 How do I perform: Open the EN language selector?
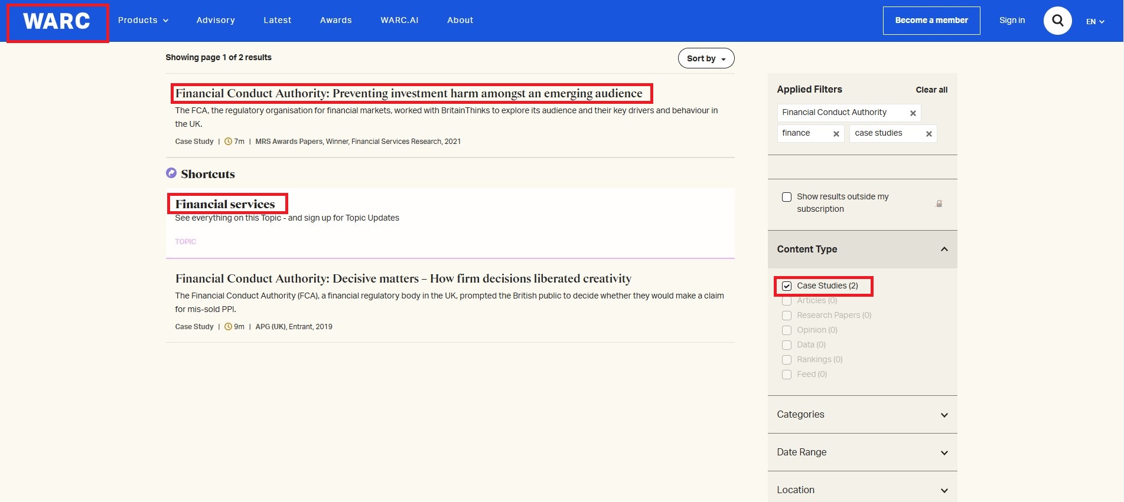click(1094, 21)
